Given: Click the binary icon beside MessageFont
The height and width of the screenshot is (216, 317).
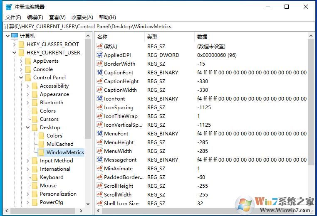Looking at the screenshot, I should (100, 160).
